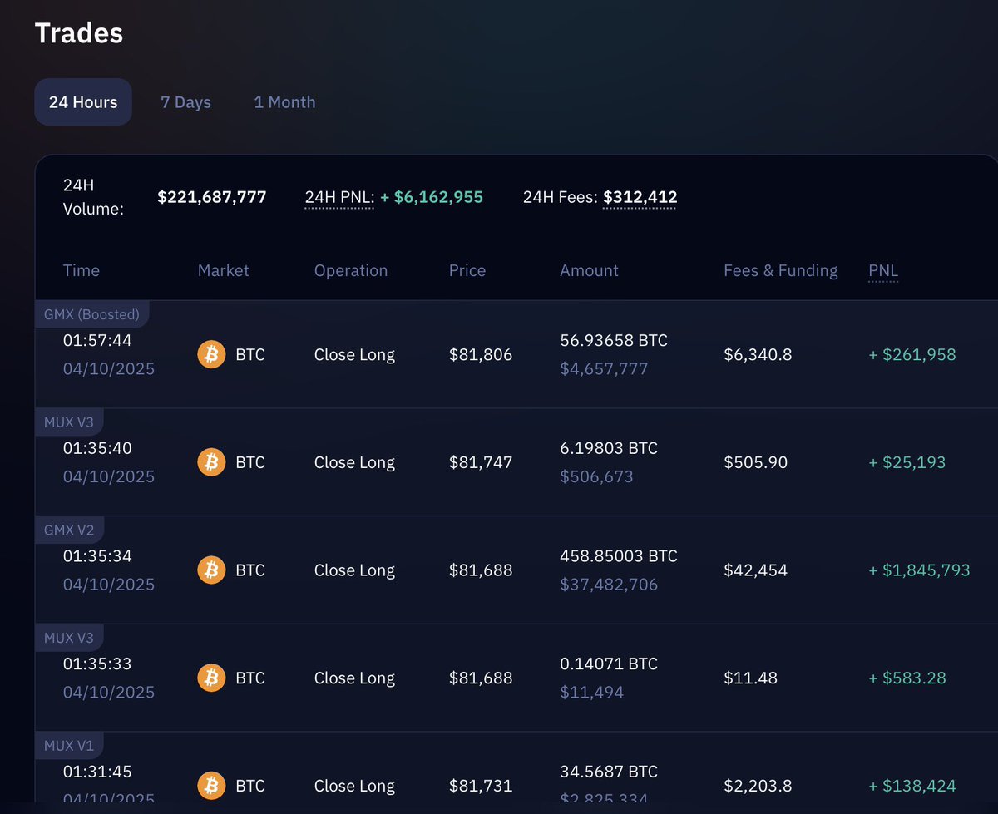Click the Fees & Funding column header
The image size is (998, 814).
pos(780,270)
